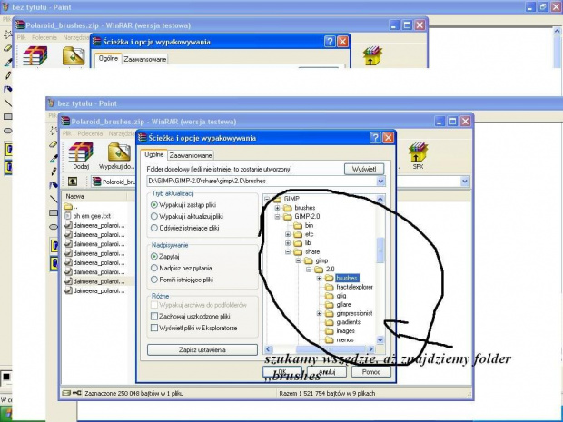The width and height of the screenshot is (563, 422).
Task: Select 'Wypakuj i aktualizuj pliki' radio option
Action: point(154,216)
